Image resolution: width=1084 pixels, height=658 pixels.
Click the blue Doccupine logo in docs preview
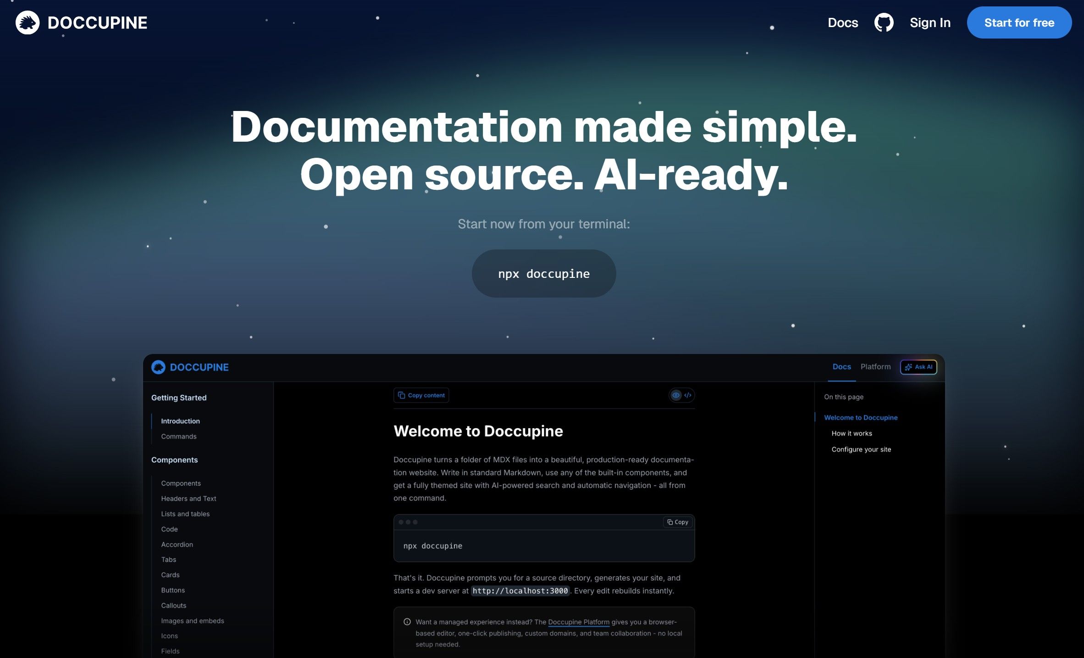point(159,367)
